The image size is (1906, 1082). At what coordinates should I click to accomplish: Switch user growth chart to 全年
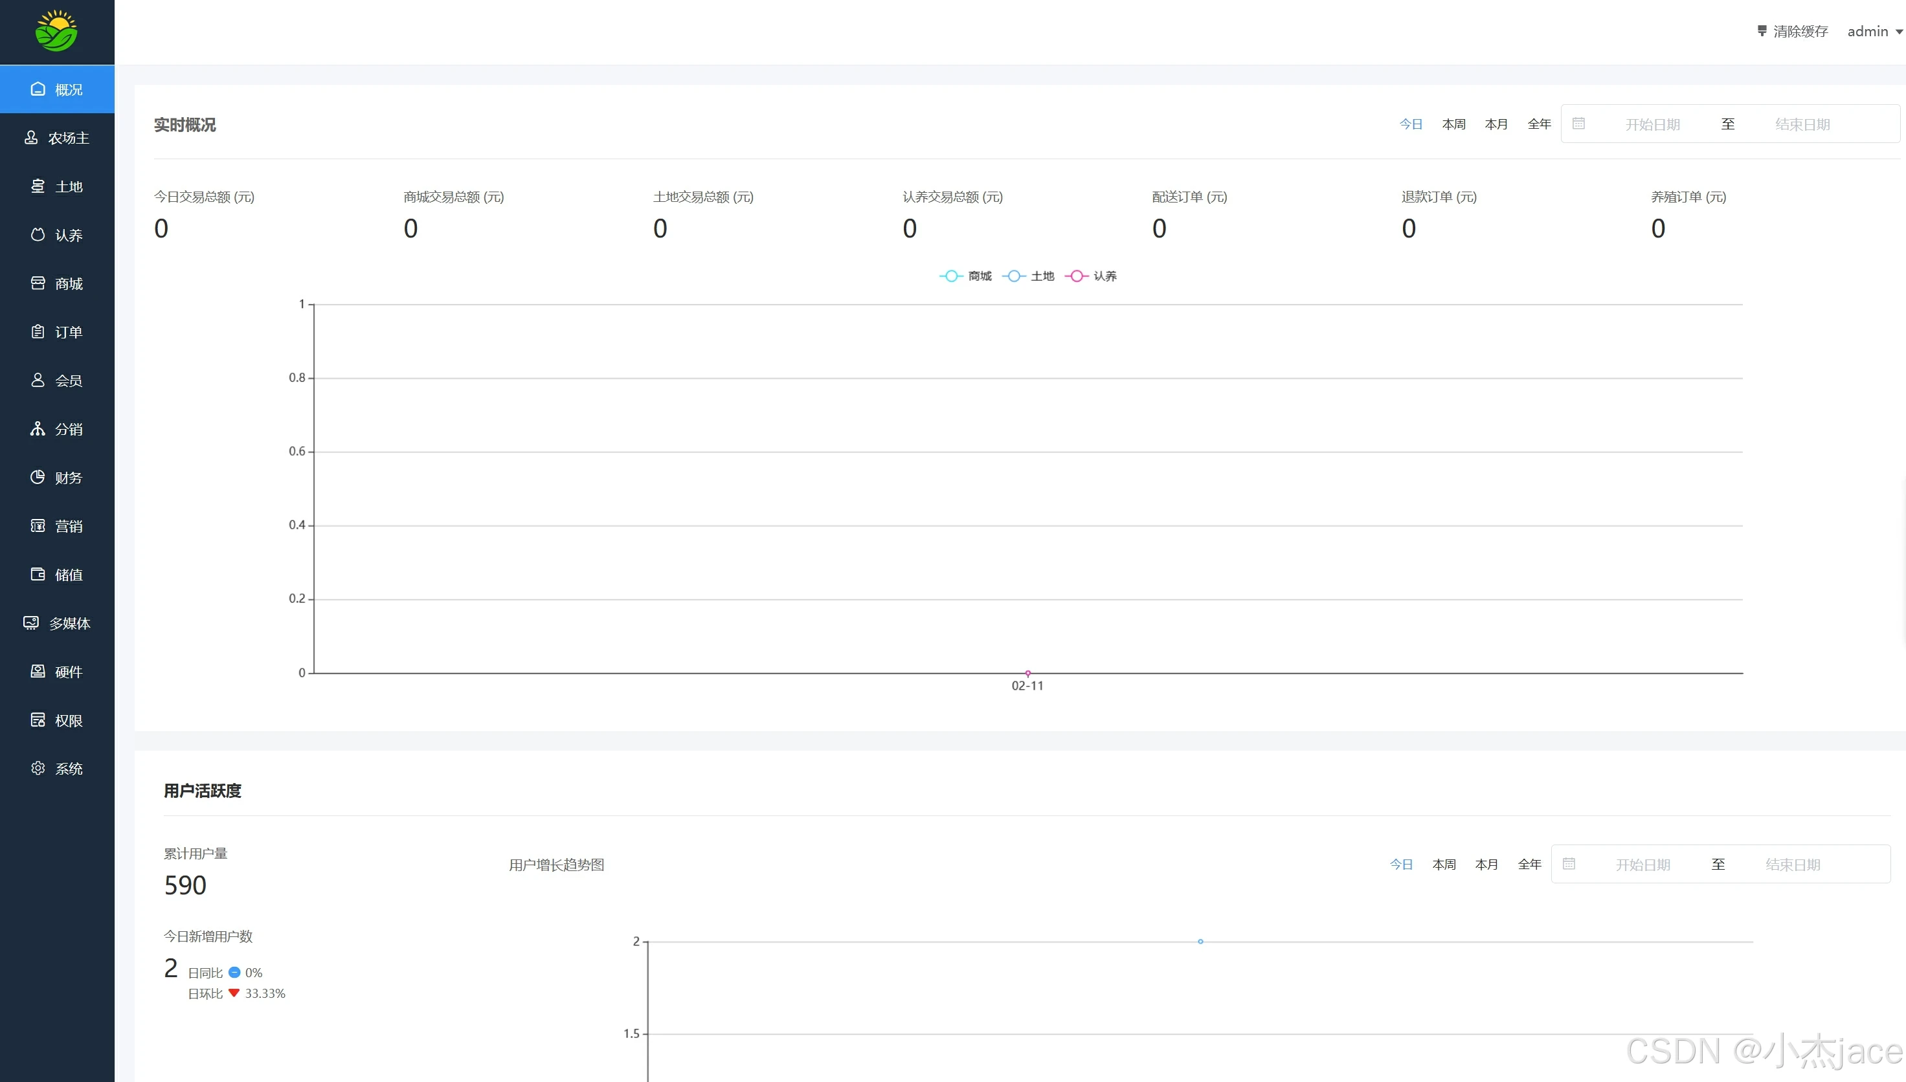click(1529, 865)
